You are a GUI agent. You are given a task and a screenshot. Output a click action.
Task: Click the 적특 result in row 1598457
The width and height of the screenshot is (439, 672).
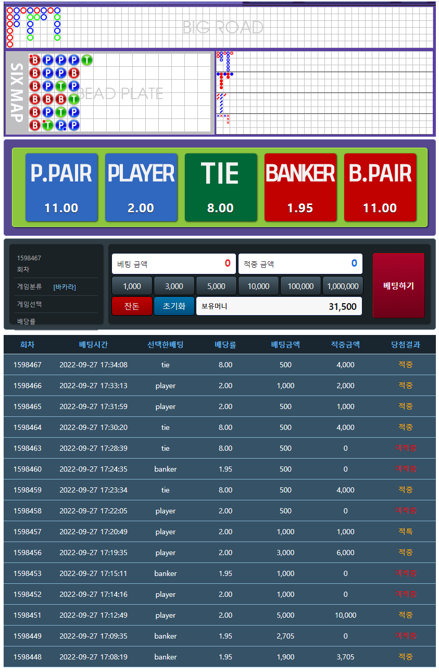click(406, 532)
